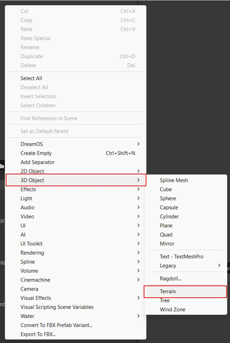Open the Legacy submenu
Screen dimensions: 230x343
(186, 266)
